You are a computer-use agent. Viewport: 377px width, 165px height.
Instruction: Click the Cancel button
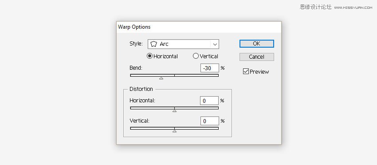(x=256, y=57)
